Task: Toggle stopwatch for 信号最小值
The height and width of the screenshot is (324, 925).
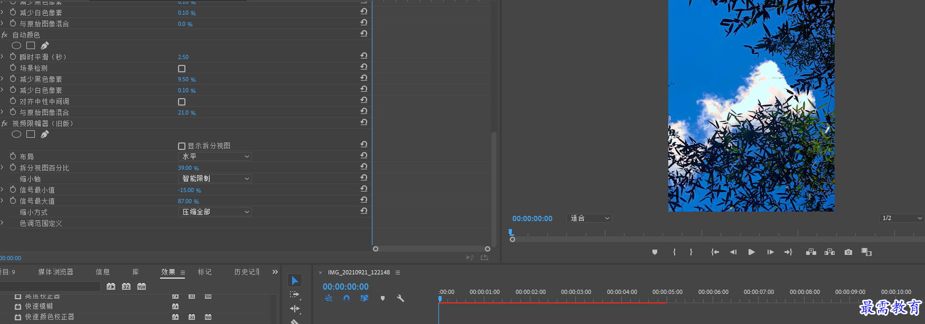Action: [x=13, y=189]
